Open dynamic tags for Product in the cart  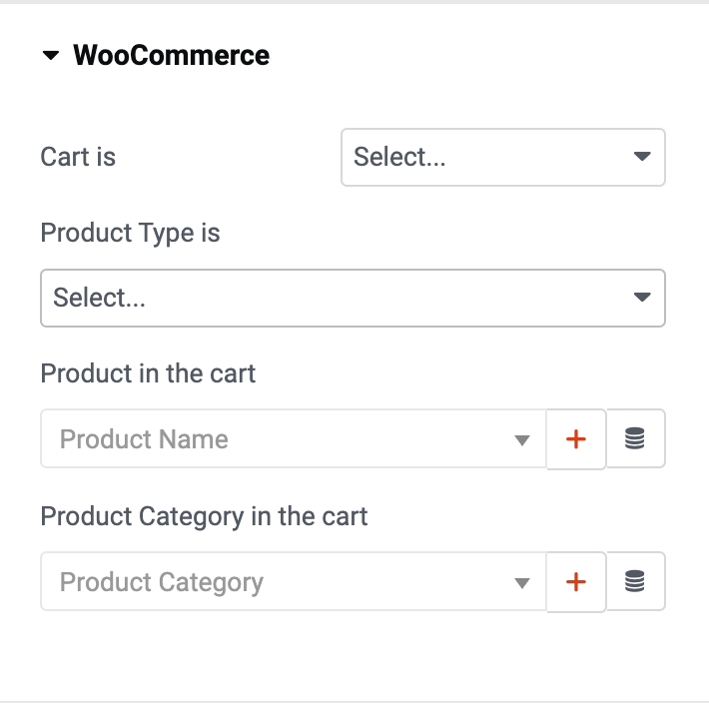pyautogui.click(x=635, y=438)
